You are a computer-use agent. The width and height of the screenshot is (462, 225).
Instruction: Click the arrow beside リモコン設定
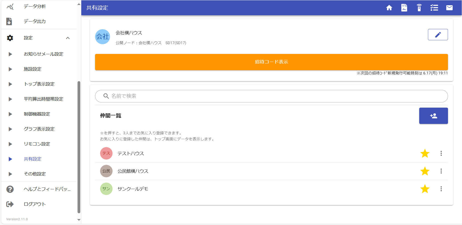coord(10,144)
